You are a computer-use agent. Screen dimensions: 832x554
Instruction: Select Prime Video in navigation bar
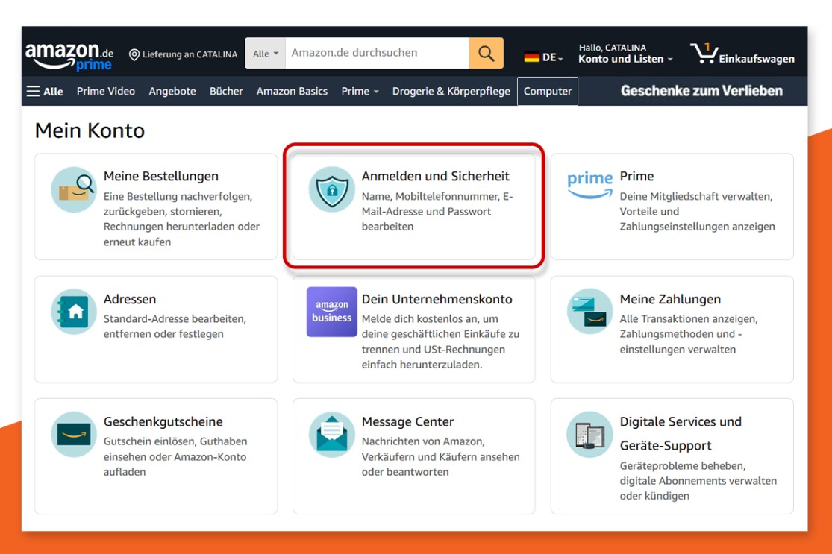tap(106, 91)
